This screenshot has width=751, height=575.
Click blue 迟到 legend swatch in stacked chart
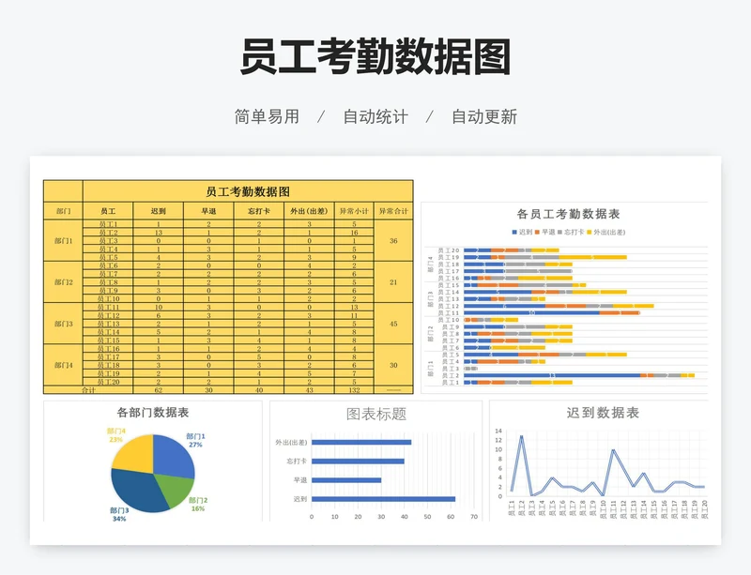[x=514, y=233]
